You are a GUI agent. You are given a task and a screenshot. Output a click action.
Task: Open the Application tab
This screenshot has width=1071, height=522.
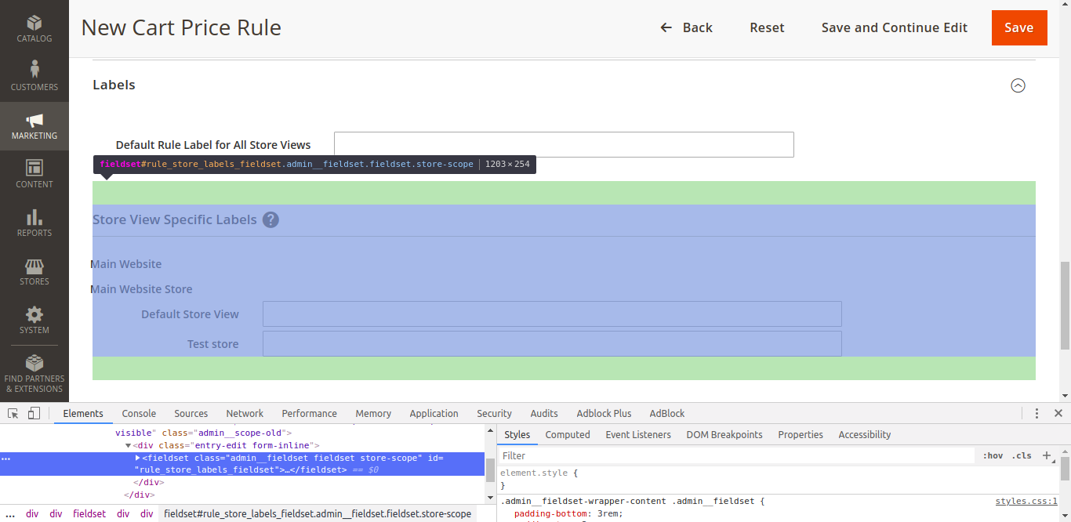434,413
